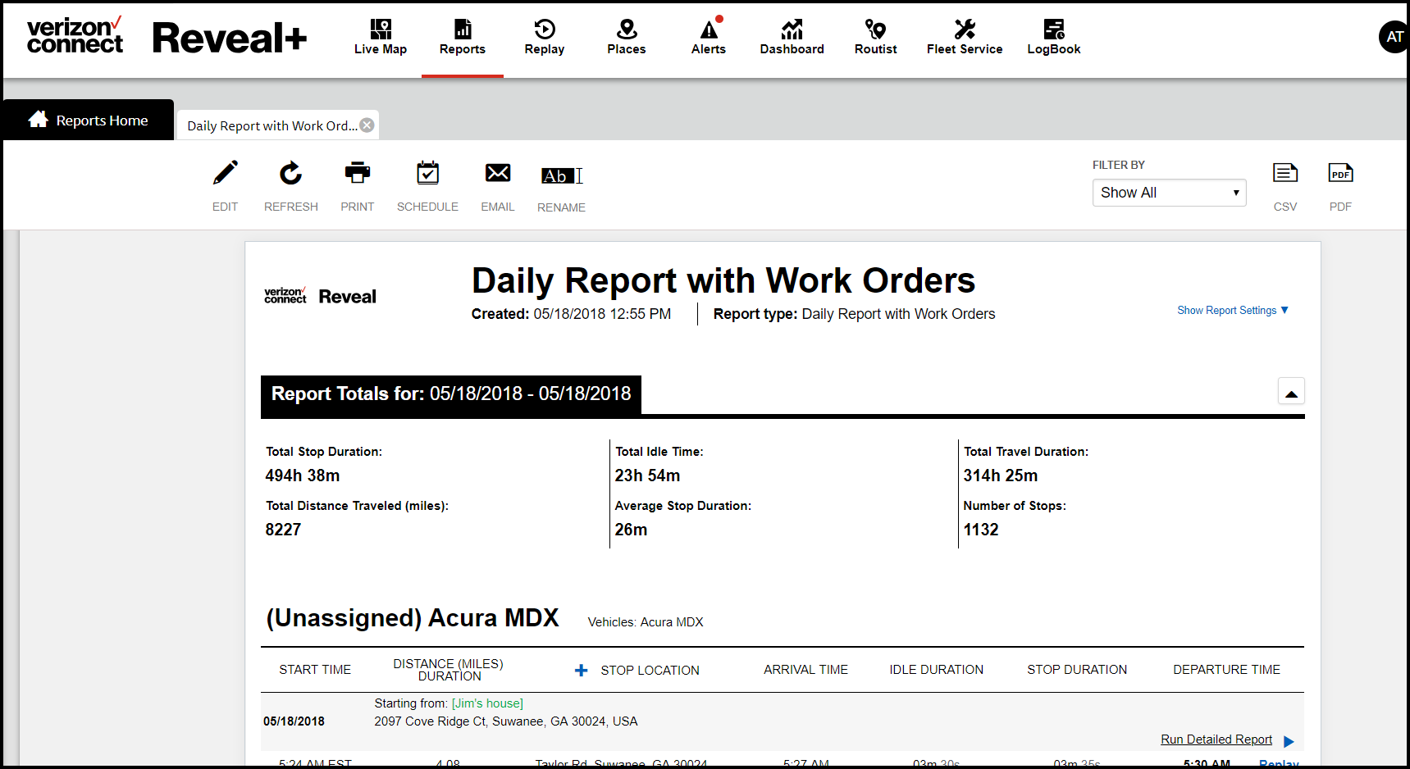This screenshot has width=1410, height=769.
Task: Click the Run Detailed Report link
Action: tap(1216, 739)
